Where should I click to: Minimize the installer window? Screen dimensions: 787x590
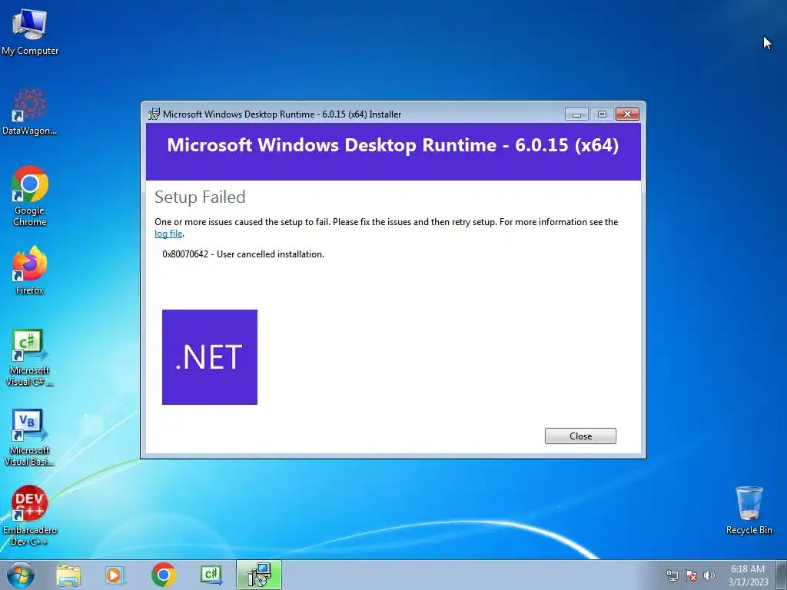tap(576, 114)
